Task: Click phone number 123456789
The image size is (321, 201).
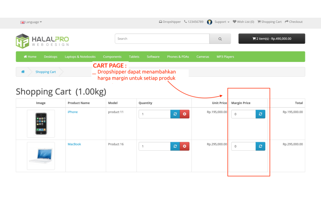Action: [194, 22]
